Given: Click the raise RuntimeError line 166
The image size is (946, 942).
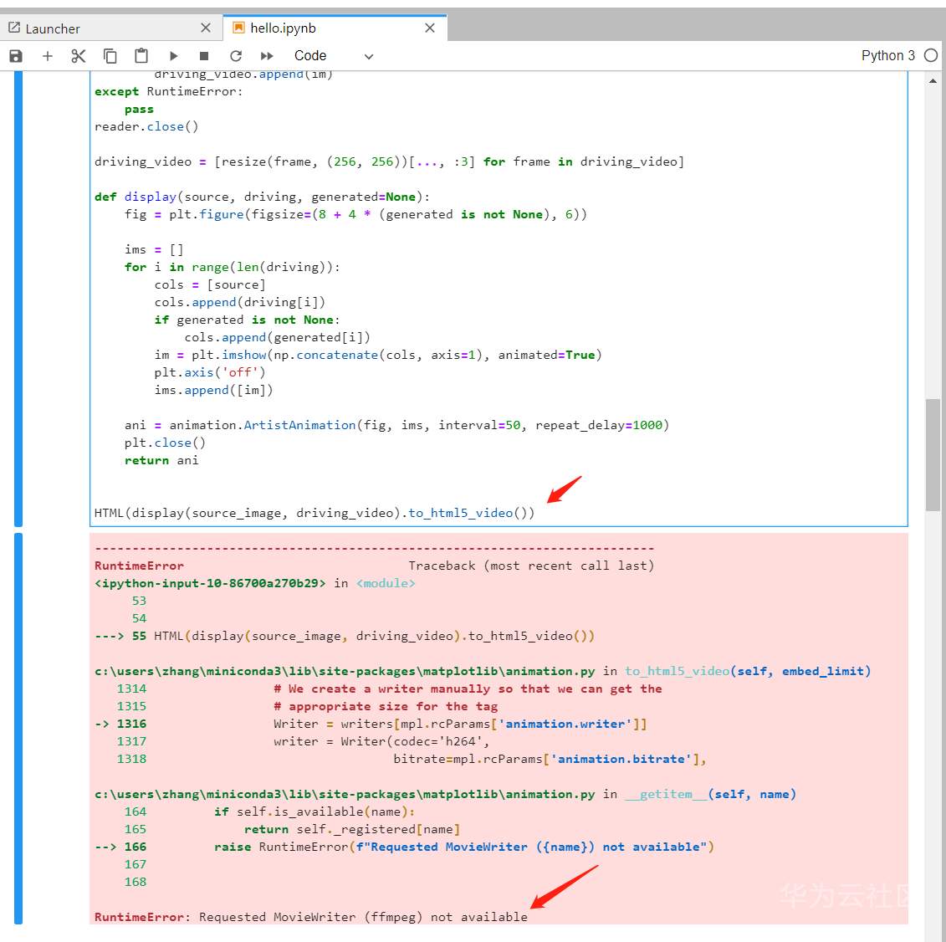Looking at the screenshot, I should coord(404,847).
